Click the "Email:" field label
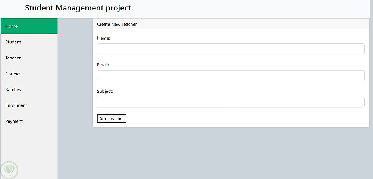Image resolution: width=373 pixels, height=179 pixels. click(103, 65)
